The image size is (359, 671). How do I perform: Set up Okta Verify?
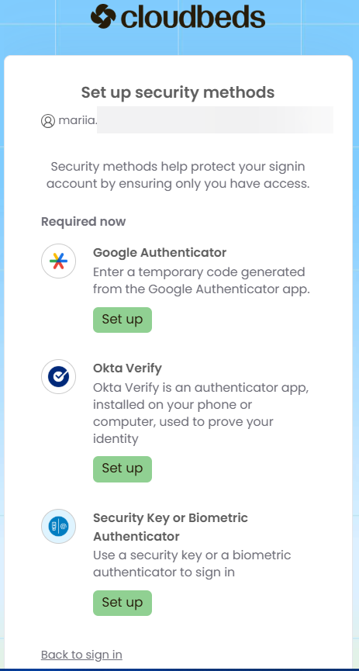point(123,469)
